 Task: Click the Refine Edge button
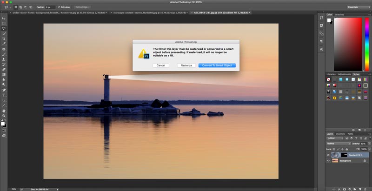coord(82,7)
